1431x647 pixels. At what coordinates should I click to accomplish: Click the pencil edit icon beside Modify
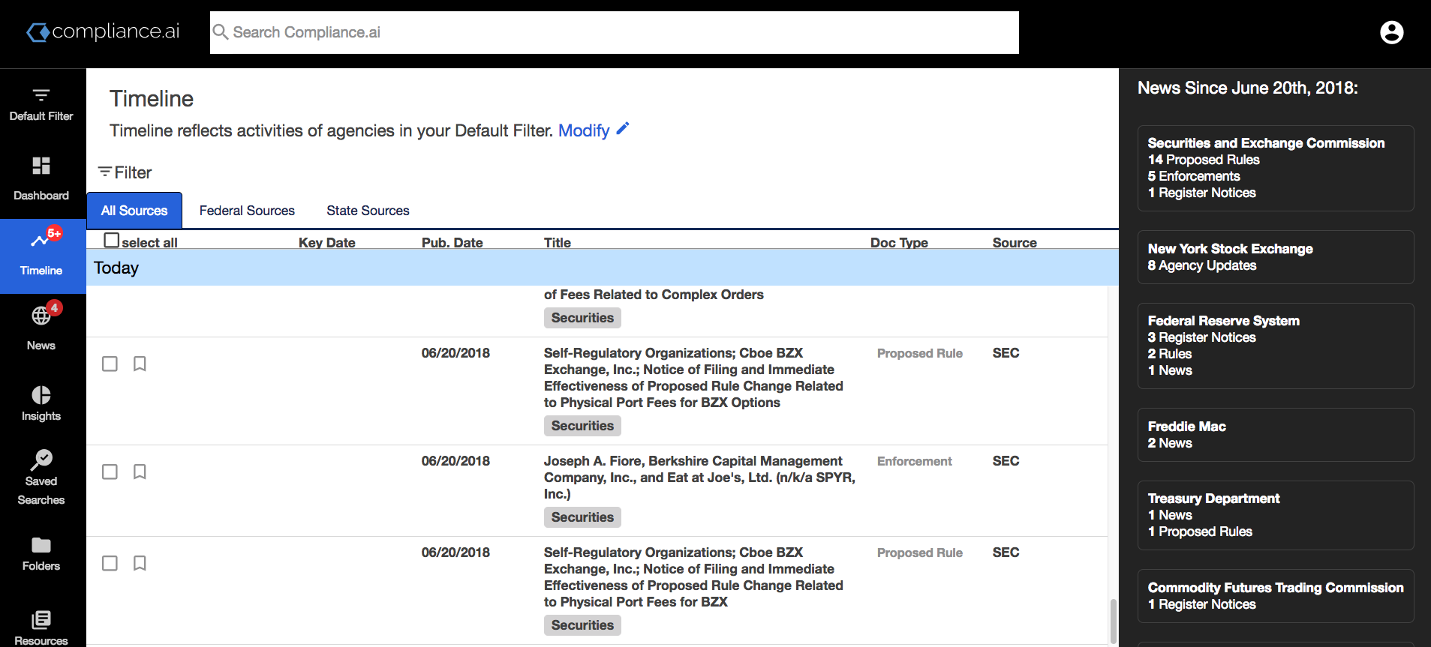pos(622,129)
